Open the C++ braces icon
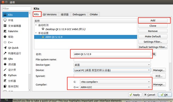This screenshot has width=173, height=102. 5,42
